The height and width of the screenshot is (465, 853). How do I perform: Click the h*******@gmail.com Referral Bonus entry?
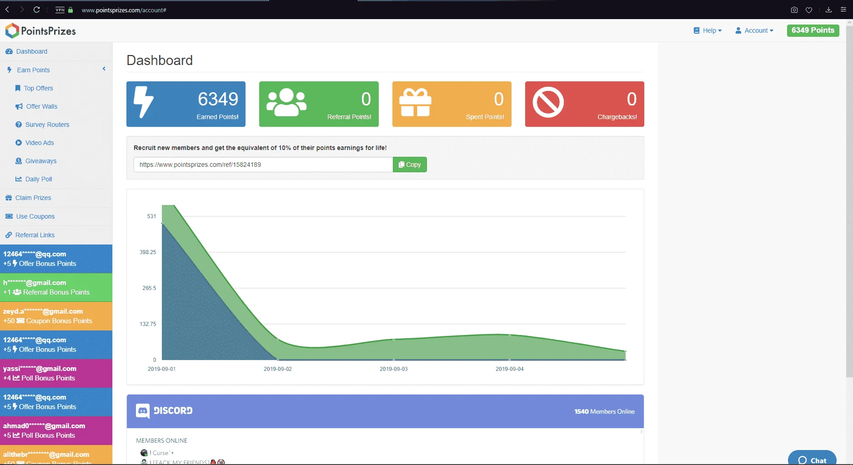(x=56, y=287)
